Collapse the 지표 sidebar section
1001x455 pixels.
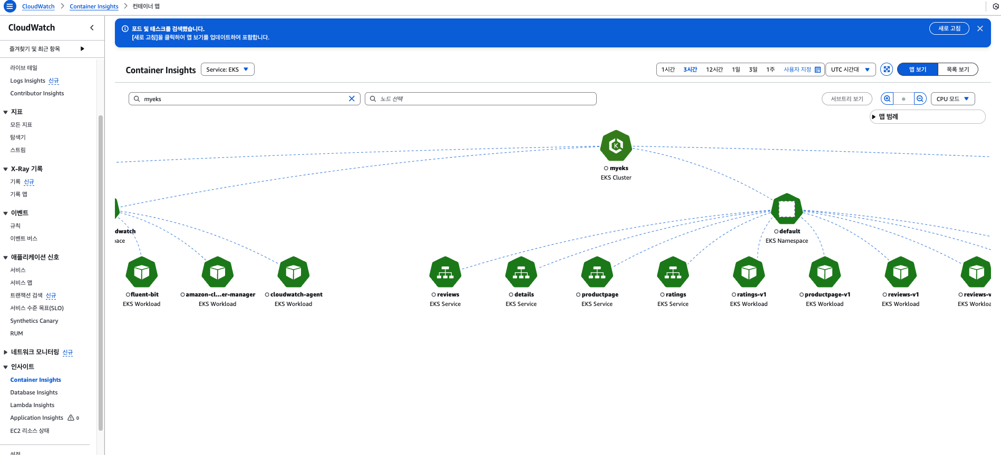pyautogui.click(x=6, y=112)
